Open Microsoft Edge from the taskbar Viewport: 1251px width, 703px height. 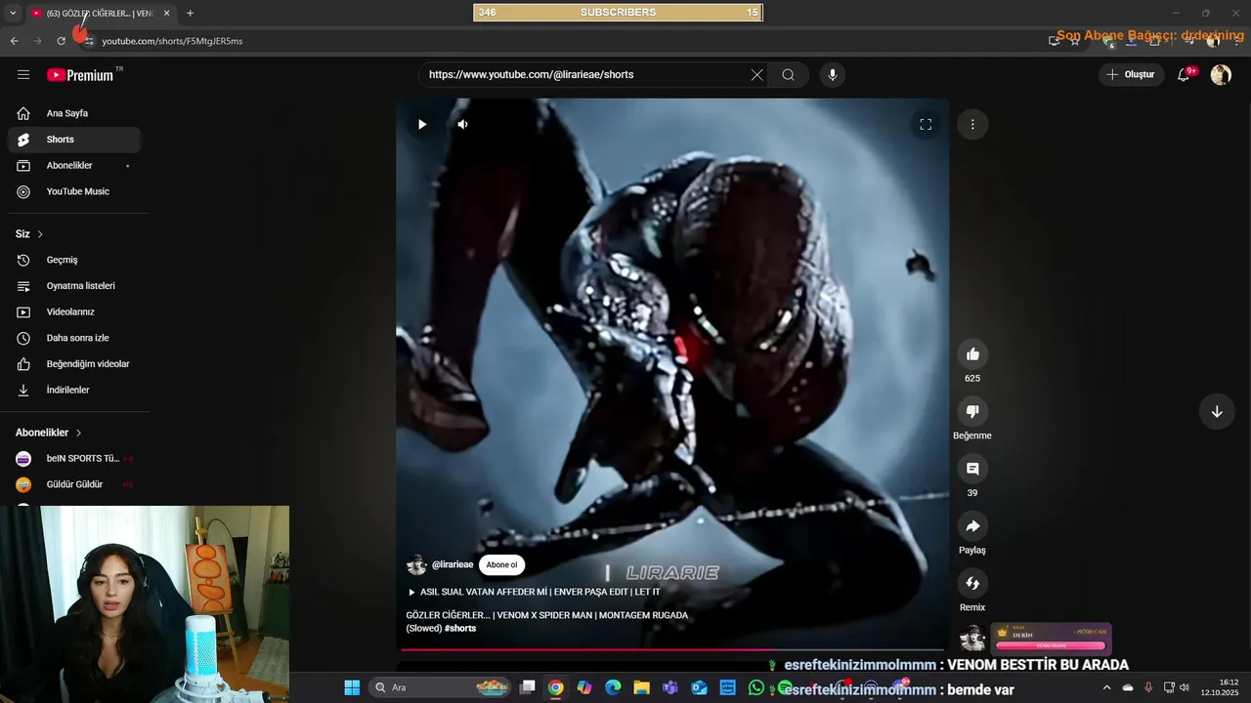(x=613, y=687)
